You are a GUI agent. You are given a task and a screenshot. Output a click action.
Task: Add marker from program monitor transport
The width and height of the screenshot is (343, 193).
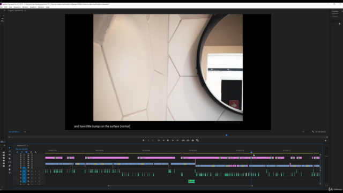[143, 140]
